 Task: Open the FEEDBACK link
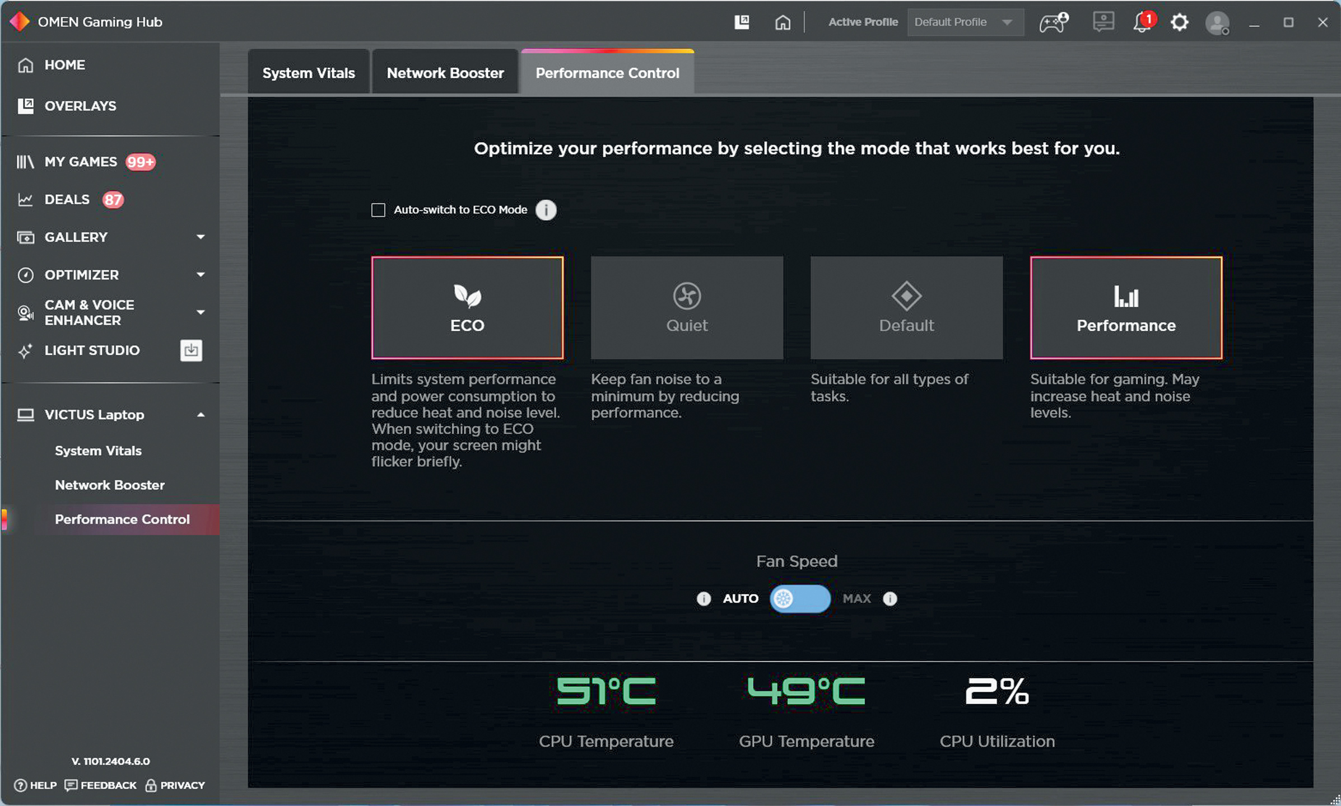[100, 785]
